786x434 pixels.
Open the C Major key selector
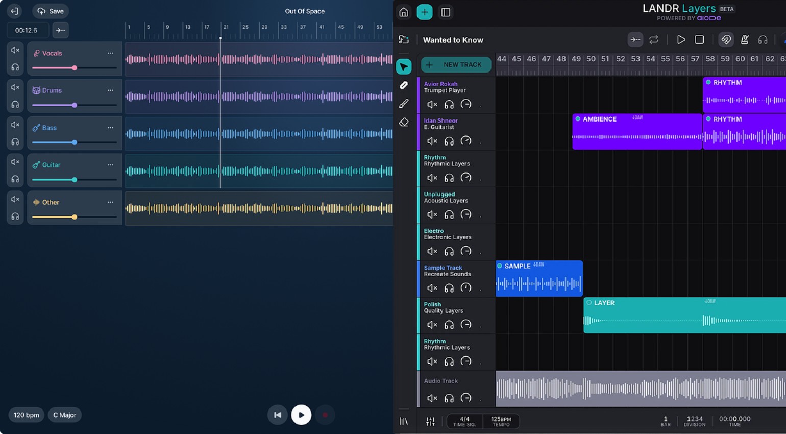pos(64,415)
